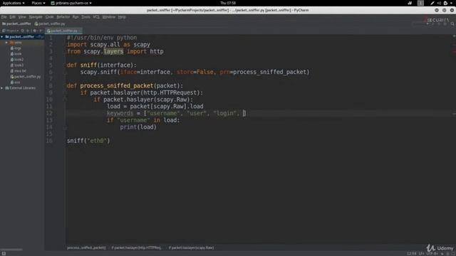Open the View menu

[x=22, y=17]
